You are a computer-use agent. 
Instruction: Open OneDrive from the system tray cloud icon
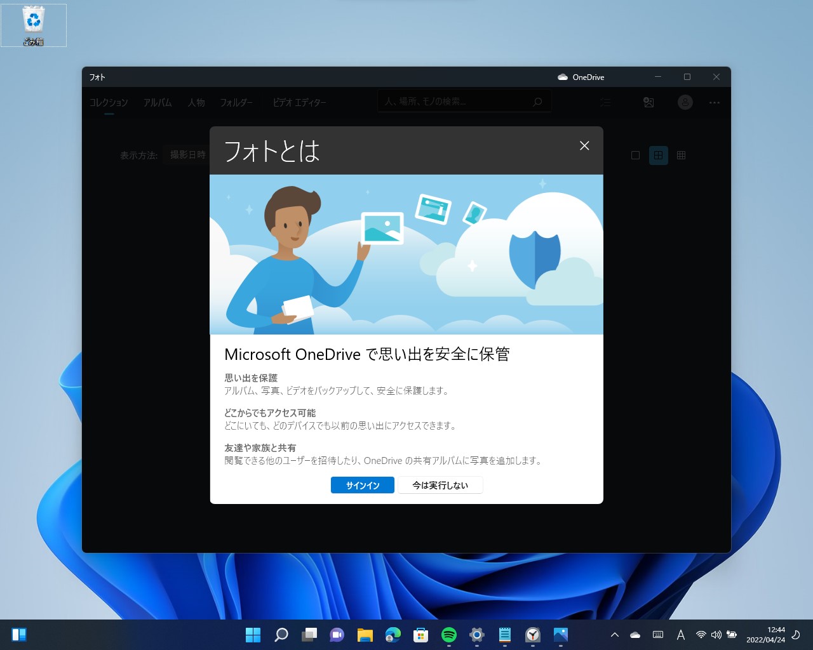pyautogui.click(x=635, y=633)
